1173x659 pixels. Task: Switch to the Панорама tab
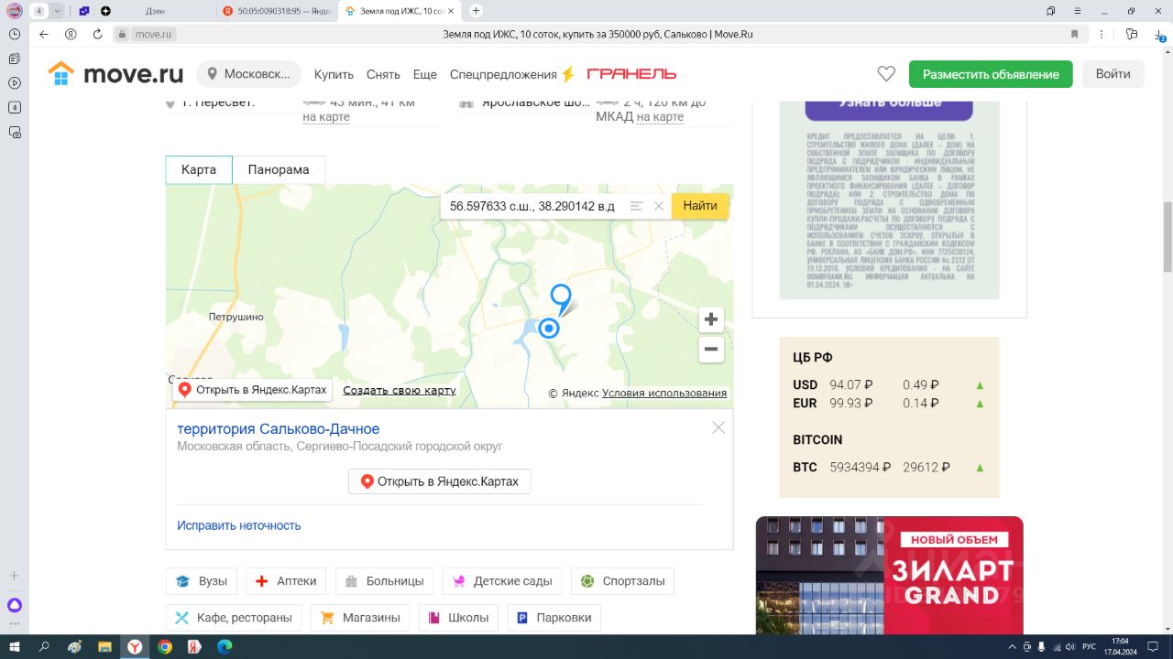pyautogui.click(x=279, y=170)
